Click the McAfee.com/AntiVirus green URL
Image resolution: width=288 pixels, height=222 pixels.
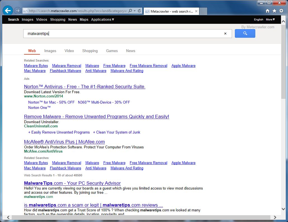(43, 151)
